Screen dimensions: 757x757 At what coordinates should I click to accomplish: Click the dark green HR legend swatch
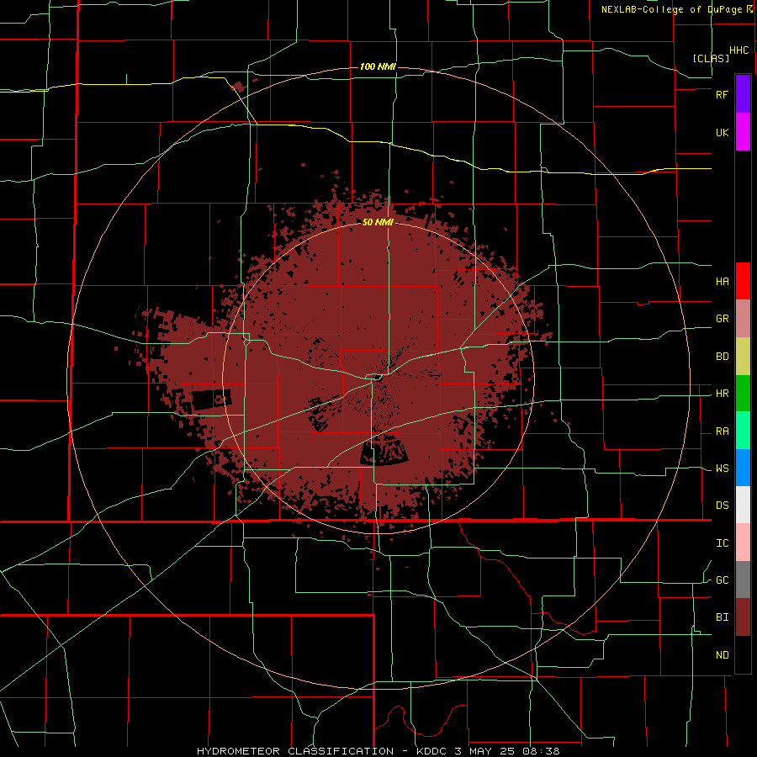click(x=743, y=394)
